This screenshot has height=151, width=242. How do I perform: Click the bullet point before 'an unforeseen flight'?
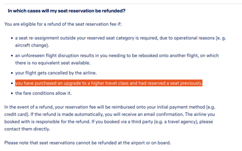(12, 55)
